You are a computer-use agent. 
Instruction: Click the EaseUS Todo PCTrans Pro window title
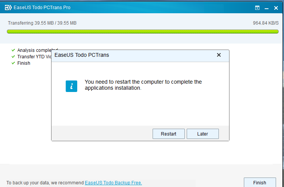[42, 8]
